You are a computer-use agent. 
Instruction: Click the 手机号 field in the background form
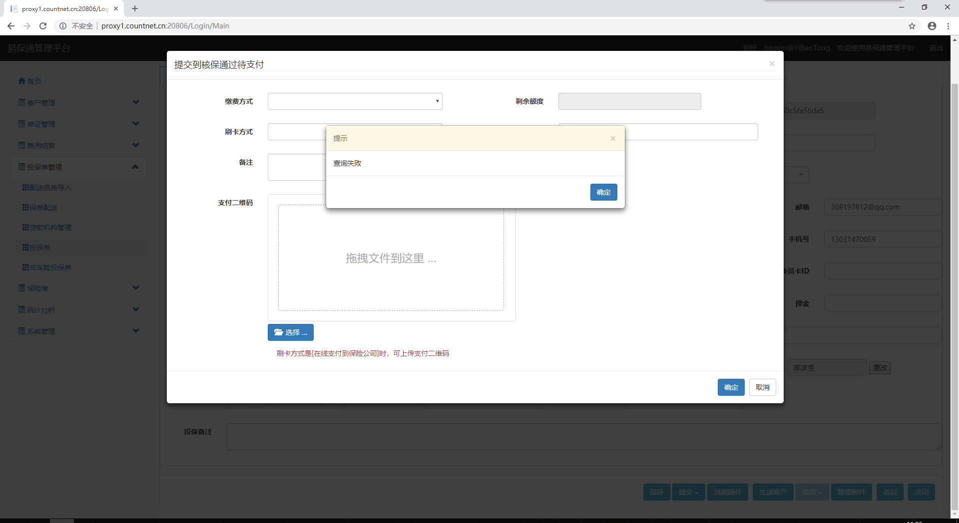(x=883, y=240)
